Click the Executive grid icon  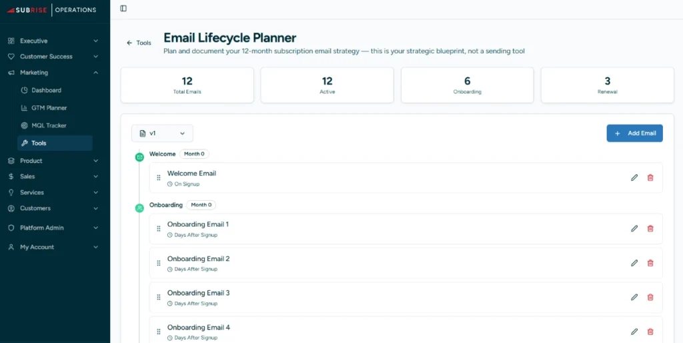pos(11,41)
